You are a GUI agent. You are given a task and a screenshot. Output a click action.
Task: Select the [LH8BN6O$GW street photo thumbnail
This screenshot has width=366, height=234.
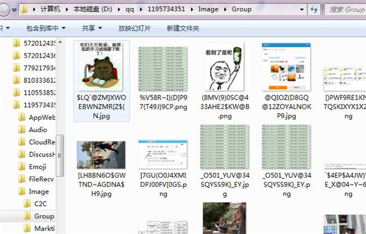[101, 155]
